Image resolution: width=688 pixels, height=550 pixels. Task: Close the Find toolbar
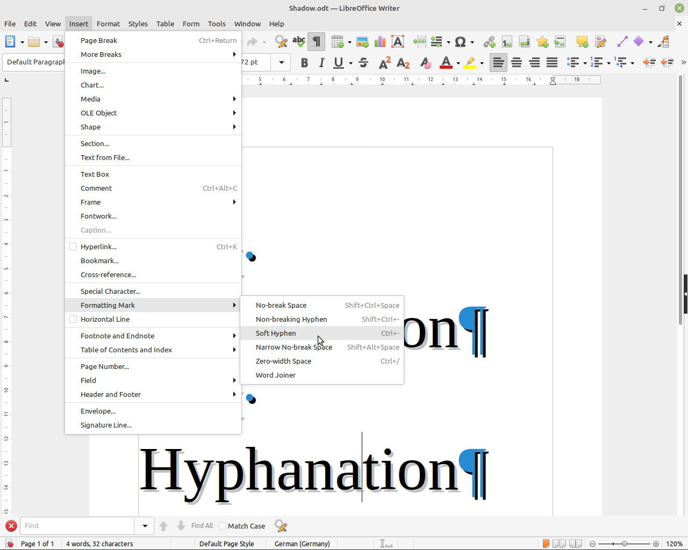(11, 526)
